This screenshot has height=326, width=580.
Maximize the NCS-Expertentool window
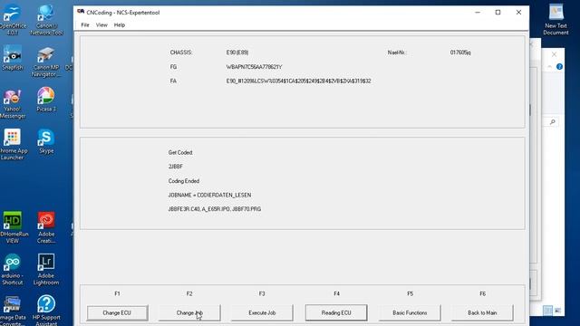click(x=498, y=12)
